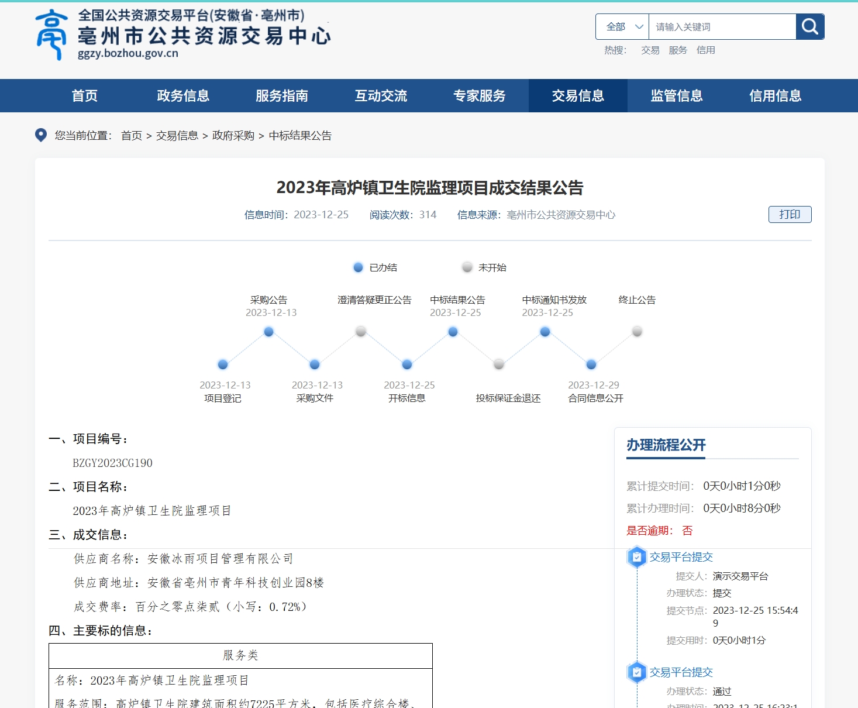Click the 中标结果公告 timeline node dot
This screenshot has height=708, width=858.
[x=453, y=332]
